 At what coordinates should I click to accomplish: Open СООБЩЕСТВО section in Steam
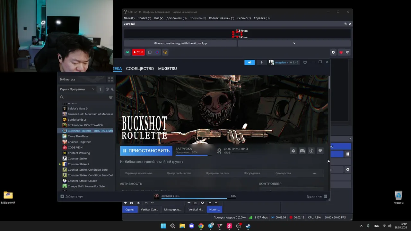[x=140, y=69]
